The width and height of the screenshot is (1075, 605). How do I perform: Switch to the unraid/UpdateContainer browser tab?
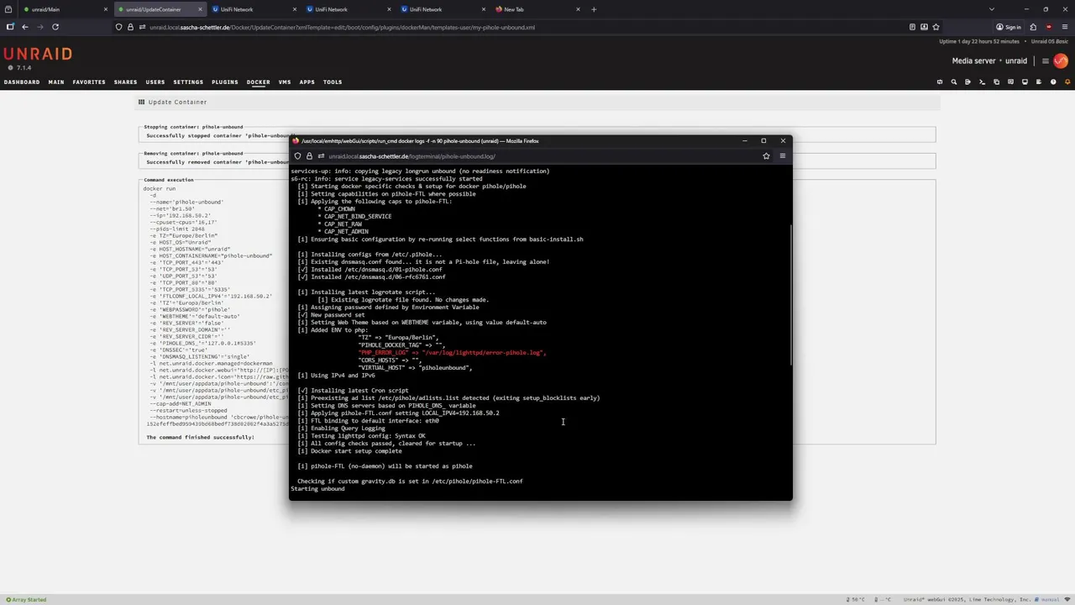click(160, 9)
